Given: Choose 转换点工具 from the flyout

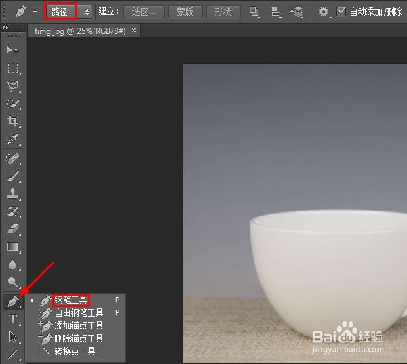Looking at the screenshot, I should (x=75, y=351).
